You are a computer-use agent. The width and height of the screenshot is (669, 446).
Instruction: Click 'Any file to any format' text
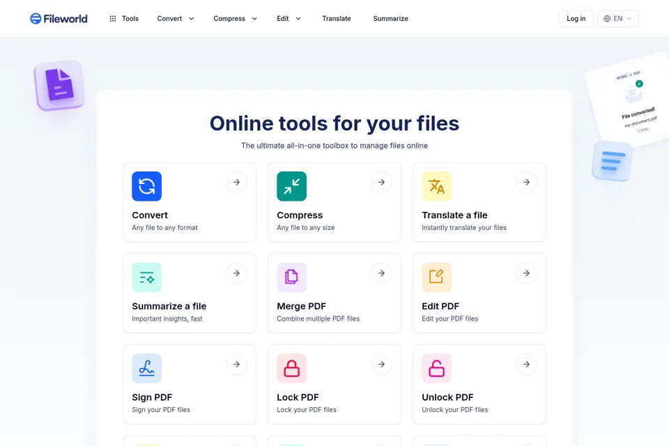click(x=164, y=227)
